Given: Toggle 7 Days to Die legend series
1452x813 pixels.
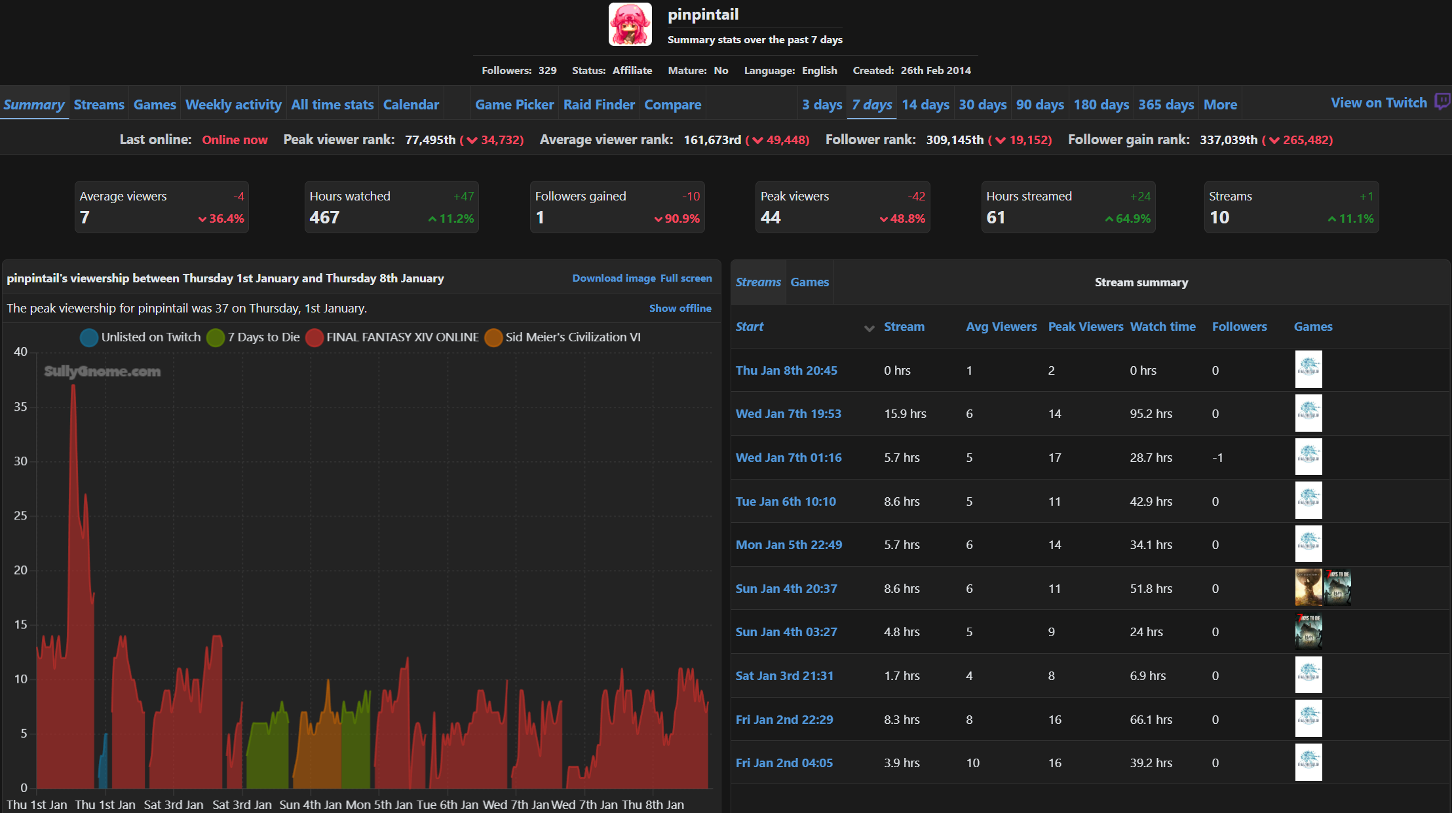Looking at the screenshot, I should (263, 337).
